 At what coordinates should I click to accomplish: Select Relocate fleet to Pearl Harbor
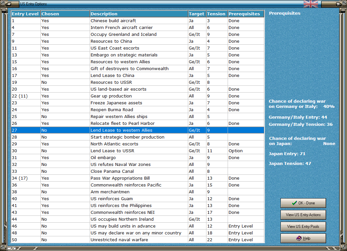coord(137,124)
